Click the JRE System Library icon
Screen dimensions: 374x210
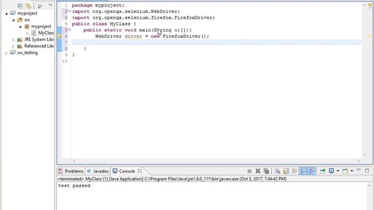point(19,40)
